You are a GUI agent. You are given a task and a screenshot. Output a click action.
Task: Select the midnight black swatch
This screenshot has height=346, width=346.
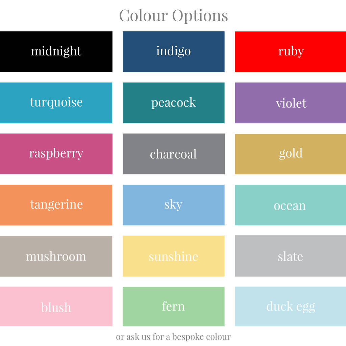click(x=56, y=52)
